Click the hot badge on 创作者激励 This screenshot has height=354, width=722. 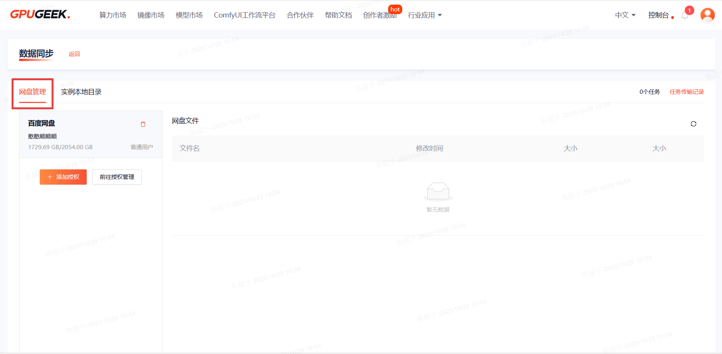click(x=395, y=9)
